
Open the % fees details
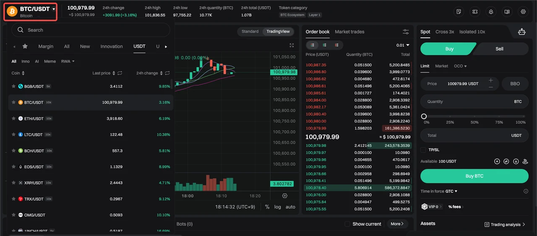[455, 207]
